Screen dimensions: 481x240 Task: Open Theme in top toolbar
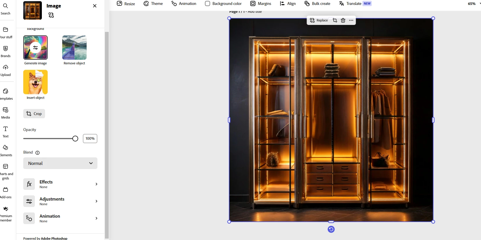[153, 3]
